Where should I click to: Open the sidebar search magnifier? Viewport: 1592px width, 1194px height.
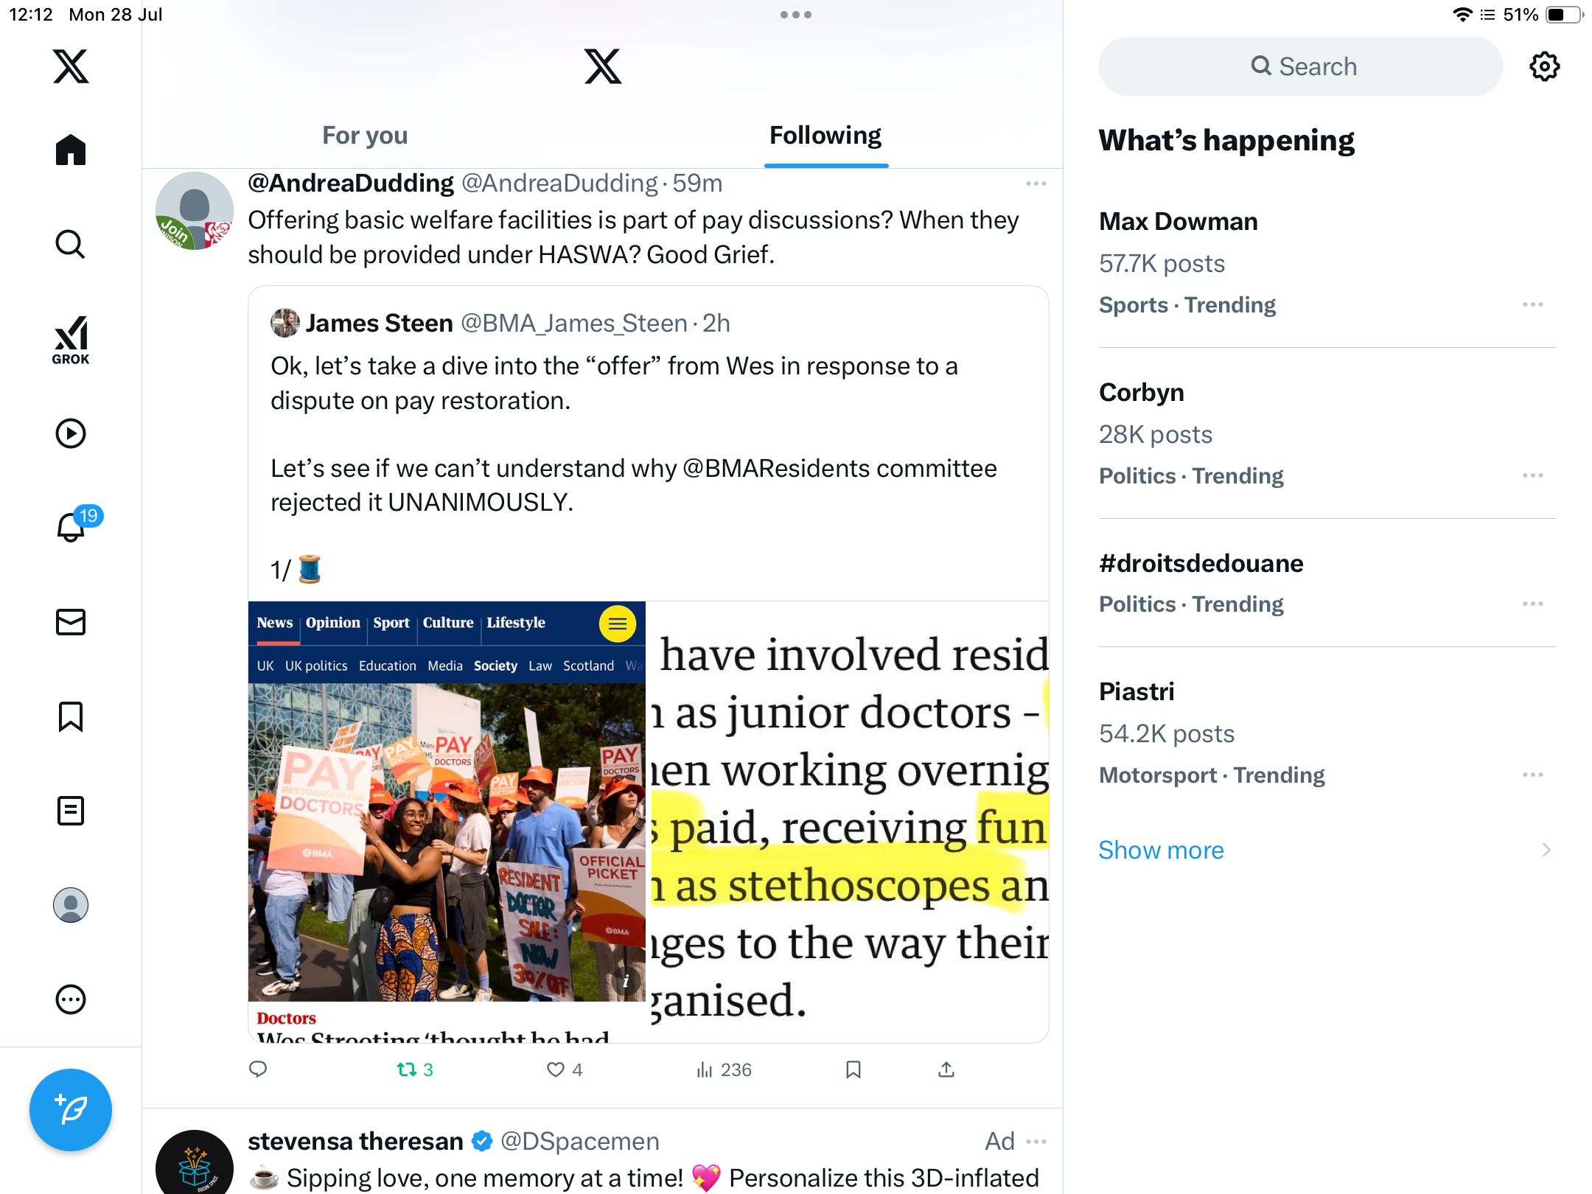coord(71,245)
